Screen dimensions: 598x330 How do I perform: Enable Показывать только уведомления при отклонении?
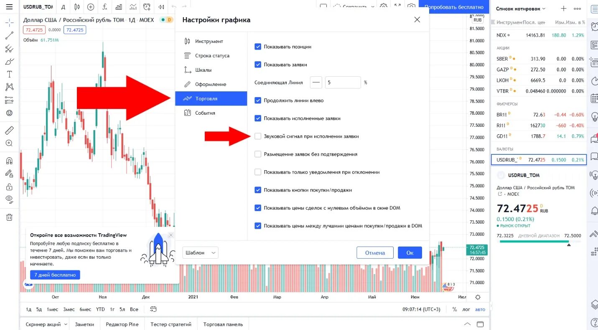pyautogui.click(x=258, y=172)
